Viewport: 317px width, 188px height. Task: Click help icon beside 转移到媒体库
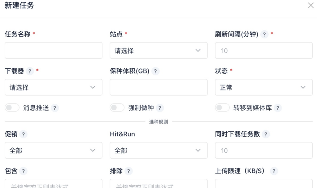click(x=278, y=108)
